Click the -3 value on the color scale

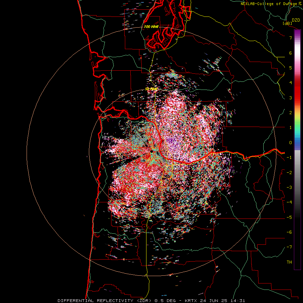click(x=289, y=188)
